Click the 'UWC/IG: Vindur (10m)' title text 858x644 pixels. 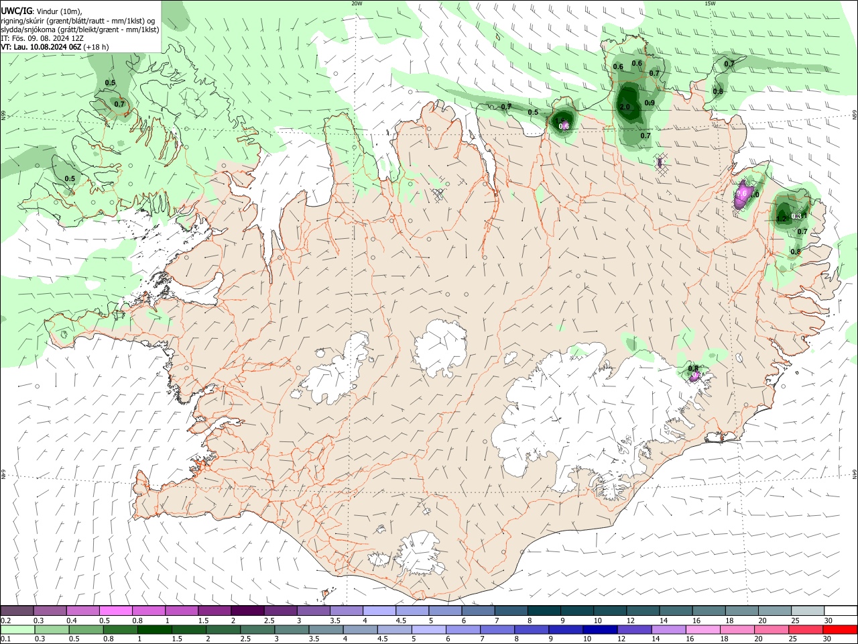41,11
